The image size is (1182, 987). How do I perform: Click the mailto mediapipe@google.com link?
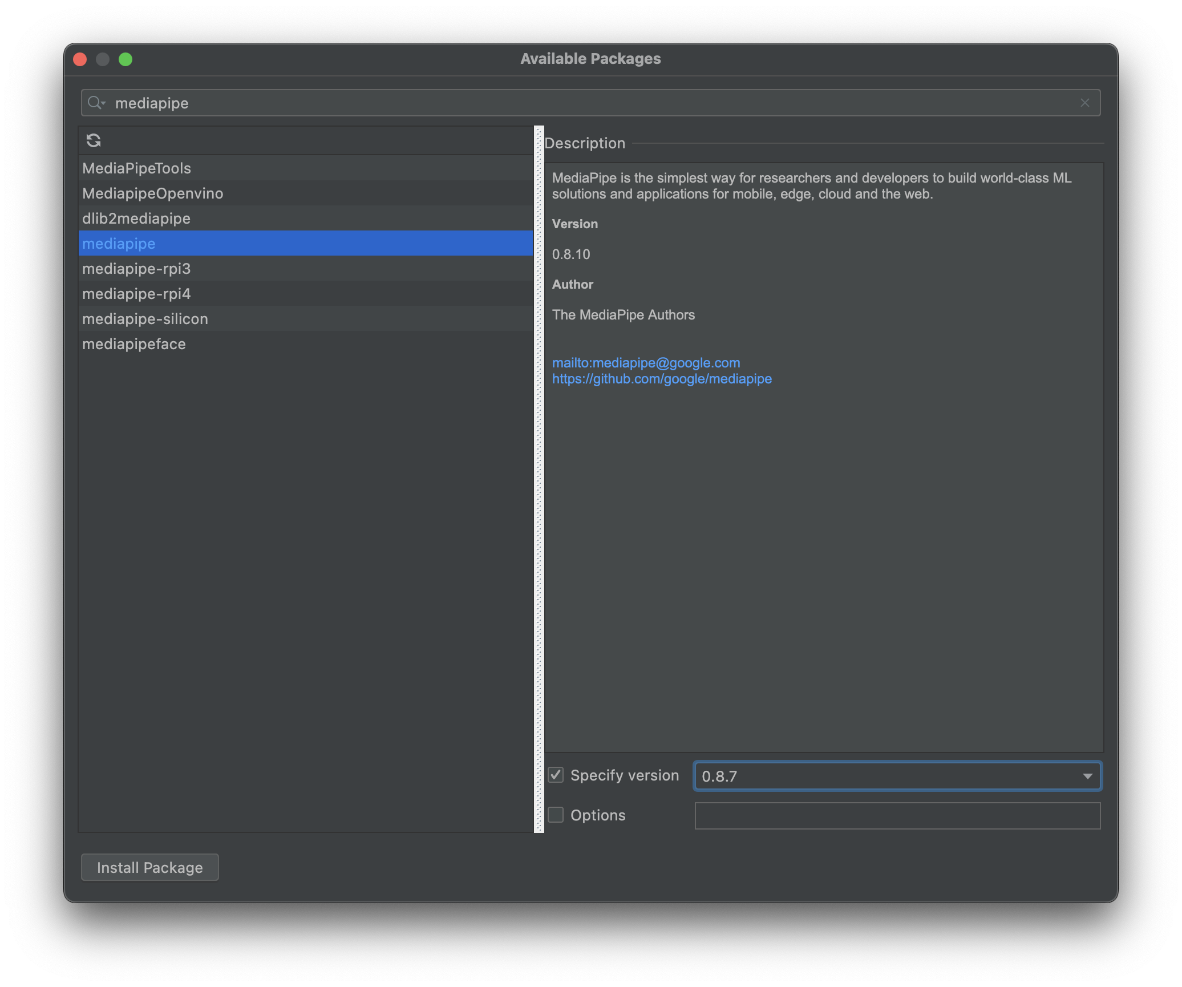tap(646, 363)
